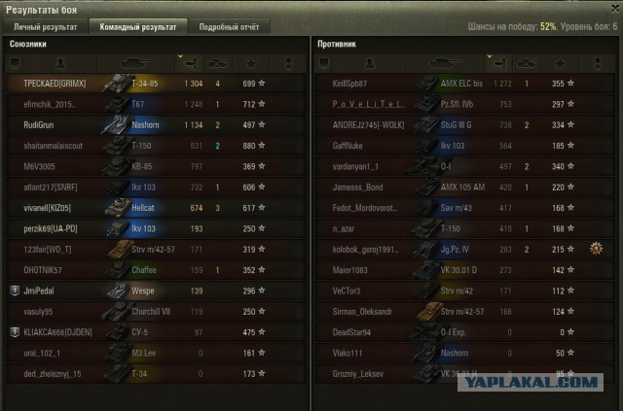Sort enemies by medals icon

coord(597,63)
